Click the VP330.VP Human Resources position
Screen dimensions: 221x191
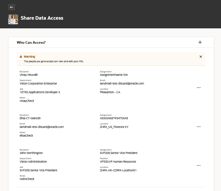118,161
